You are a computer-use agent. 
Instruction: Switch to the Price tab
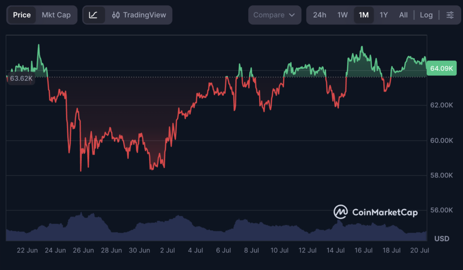click(x=22, y=15)
